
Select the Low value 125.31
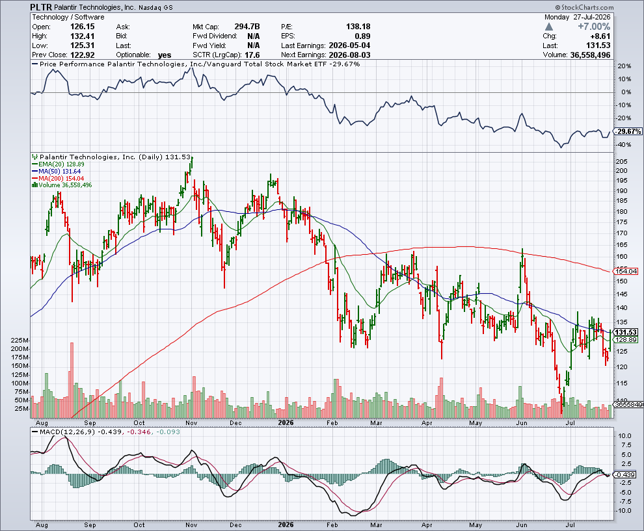click(83, 45)
